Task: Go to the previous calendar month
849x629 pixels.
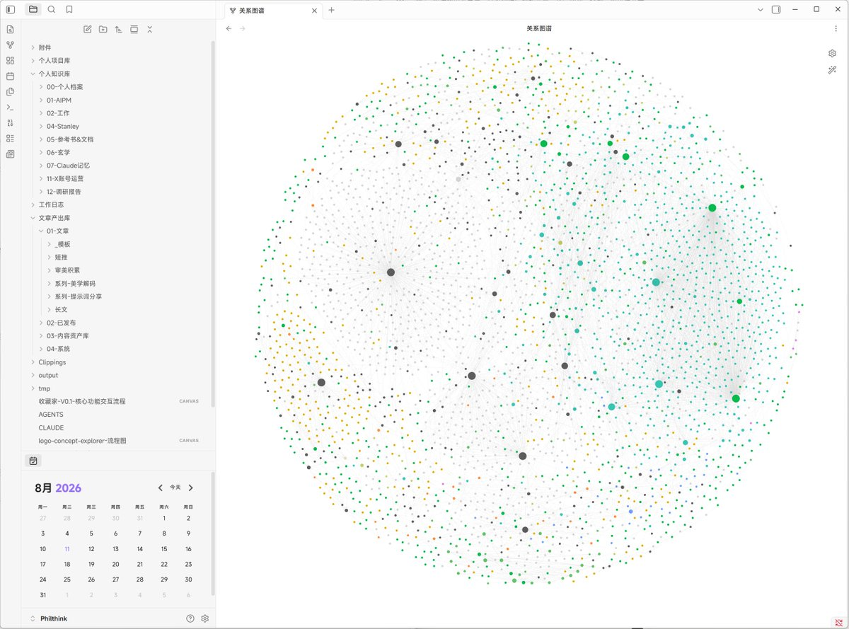Action: pyautogui.click(x=161, y=487)
